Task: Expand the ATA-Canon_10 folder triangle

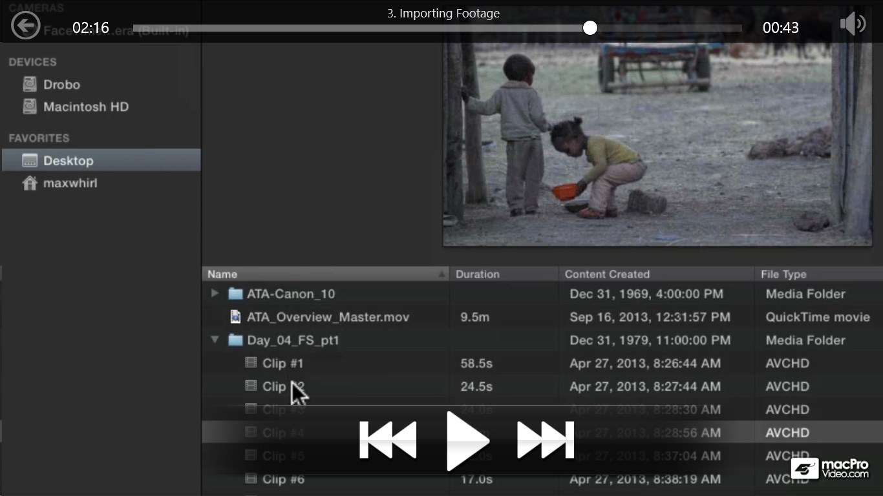Action: pos(215,293)
